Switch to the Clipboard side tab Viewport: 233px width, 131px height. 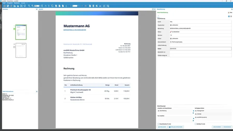(1, 27)
